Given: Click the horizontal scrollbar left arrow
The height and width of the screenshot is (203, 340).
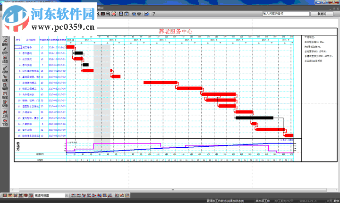Looking at the screenshot, I should point(12,190).
